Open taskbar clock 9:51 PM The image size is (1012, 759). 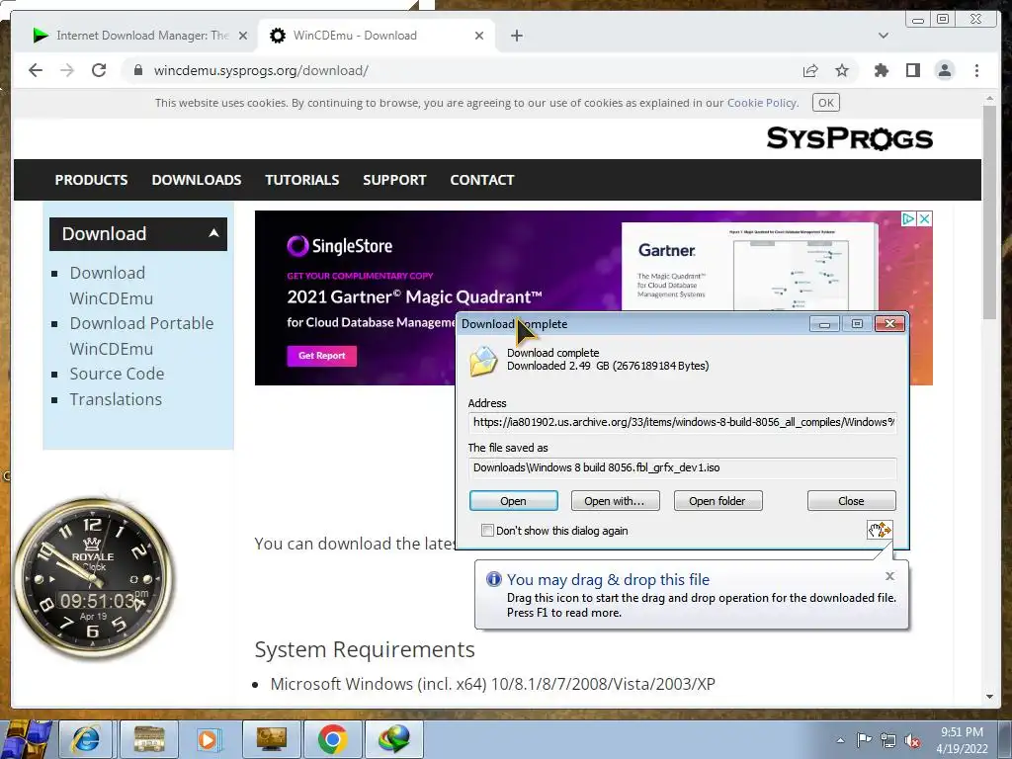point(962,740)
